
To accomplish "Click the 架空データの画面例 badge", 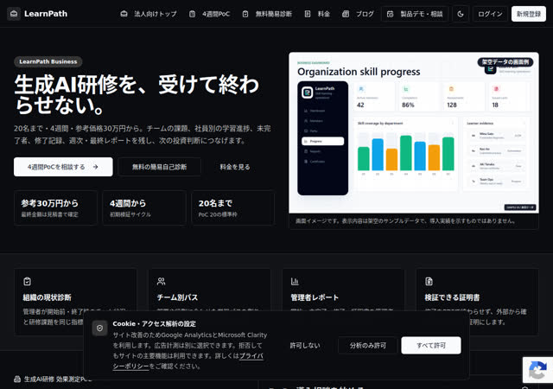I will click(x=505, y=61).
